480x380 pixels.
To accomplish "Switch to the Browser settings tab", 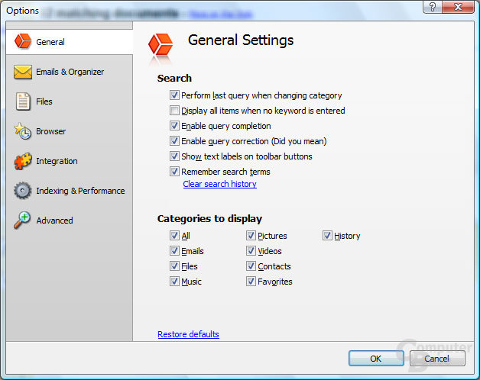I will pyautogui.click(x=70, y=131).
